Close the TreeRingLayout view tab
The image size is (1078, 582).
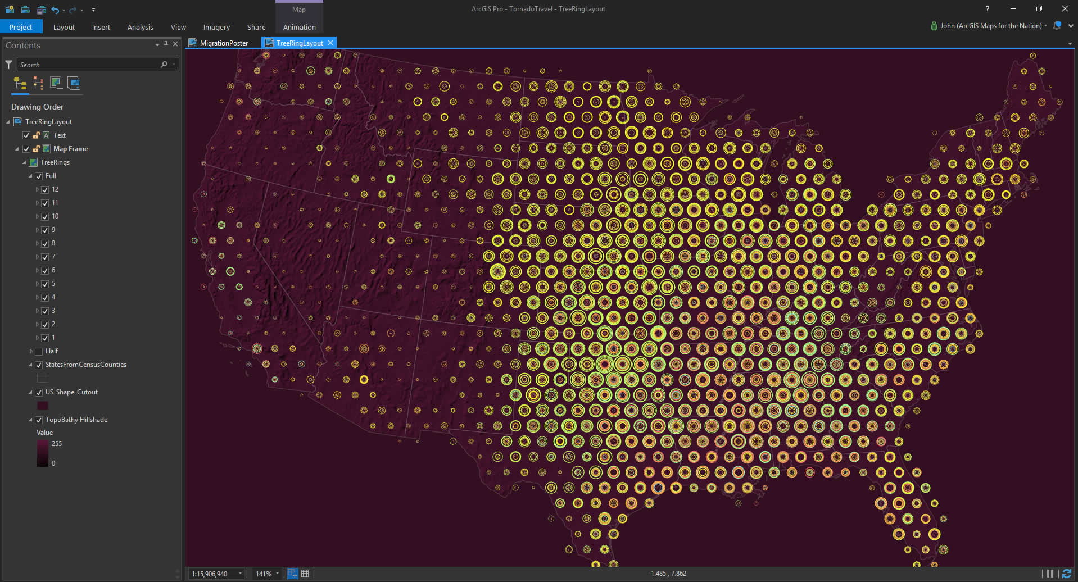tap(330, 43)
